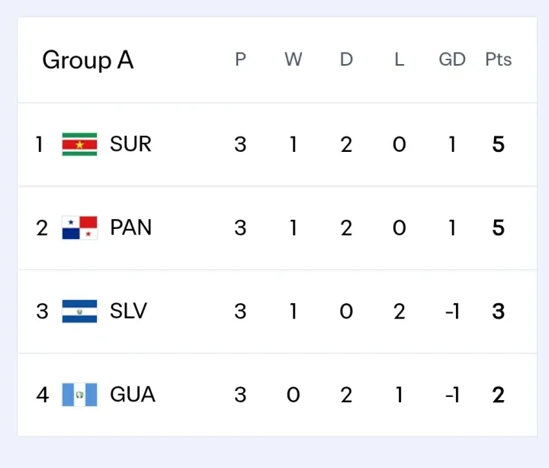549x468 pixels.
Task: Click El Salvador's goal difference value
Action: point(451,311)
